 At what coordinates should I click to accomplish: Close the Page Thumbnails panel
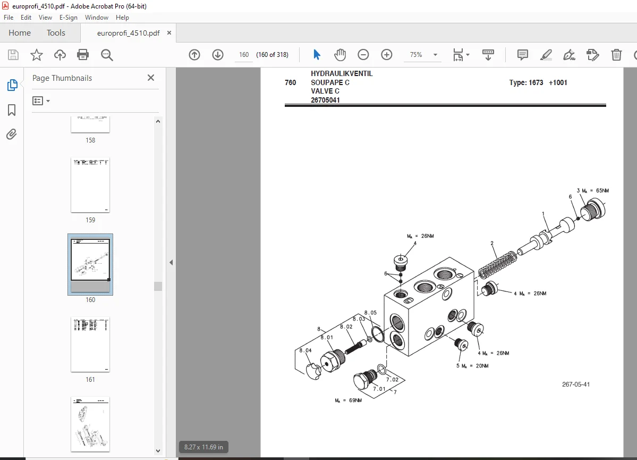151,78
